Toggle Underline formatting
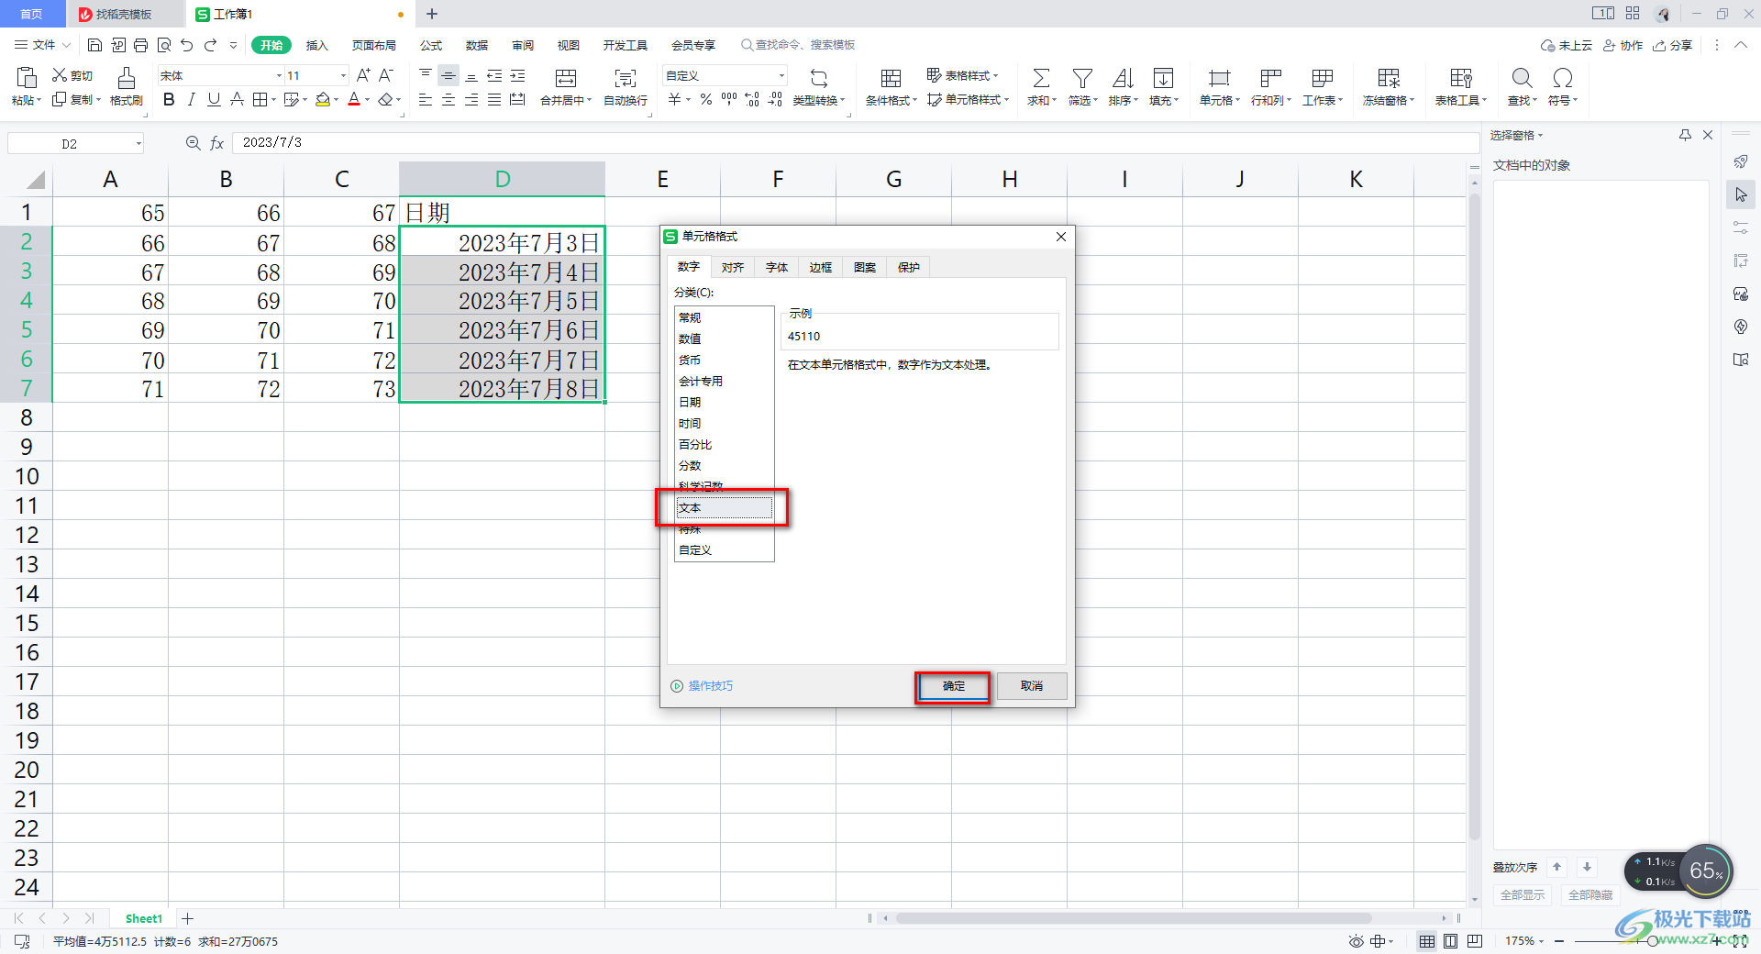 pos(214,99)
